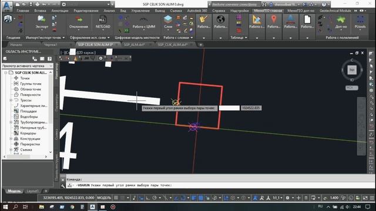
Task: Click the green Доп-но icon
Action: tap(341, 19)
